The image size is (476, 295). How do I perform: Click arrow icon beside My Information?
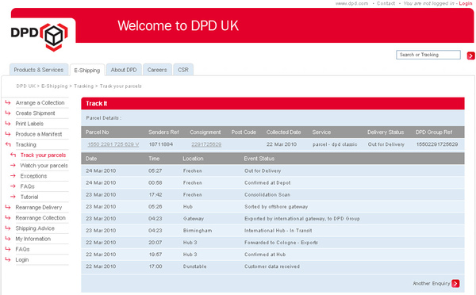coord(8,239)
